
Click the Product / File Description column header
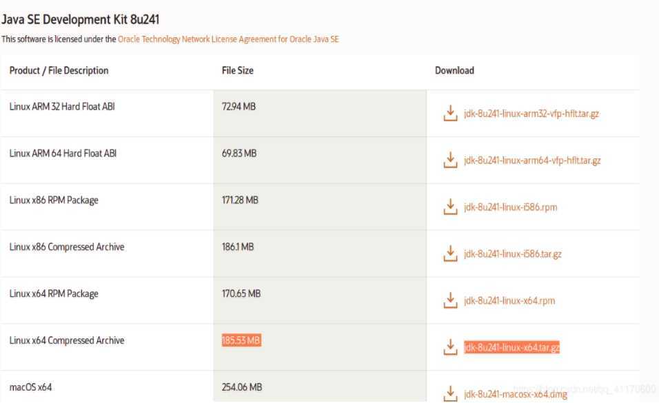click(x=59, y=70)
